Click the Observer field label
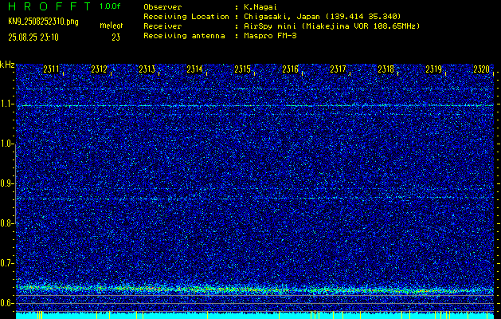 point(162,7)
